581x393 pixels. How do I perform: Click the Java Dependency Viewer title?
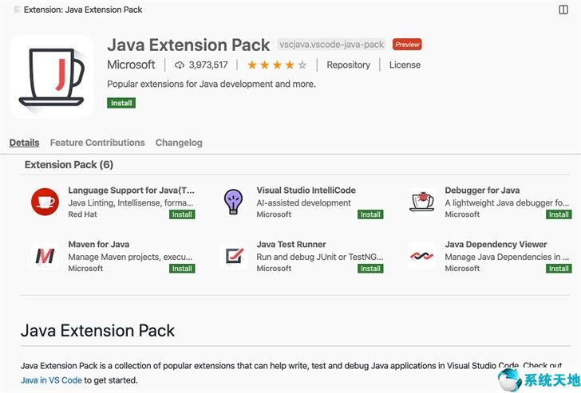(x=496, y=244)
